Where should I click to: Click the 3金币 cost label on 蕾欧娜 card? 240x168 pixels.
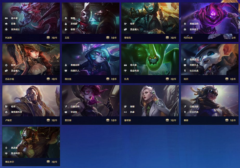173,120
